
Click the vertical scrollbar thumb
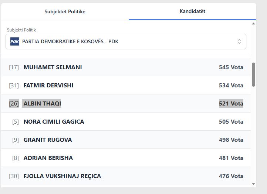tap(253, 74)
